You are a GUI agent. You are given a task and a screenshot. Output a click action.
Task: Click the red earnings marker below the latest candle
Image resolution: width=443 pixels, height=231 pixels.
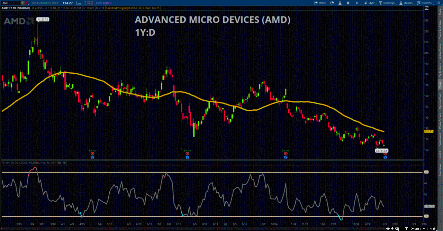(385, 154)
